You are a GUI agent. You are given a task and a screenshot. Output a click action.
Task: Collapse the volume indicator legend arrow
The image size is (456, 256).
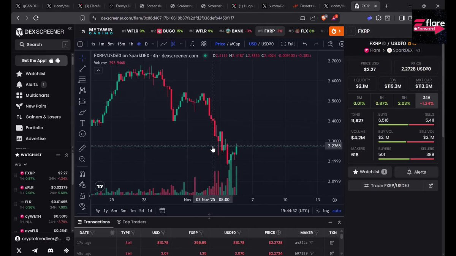[x=98, y=70]
